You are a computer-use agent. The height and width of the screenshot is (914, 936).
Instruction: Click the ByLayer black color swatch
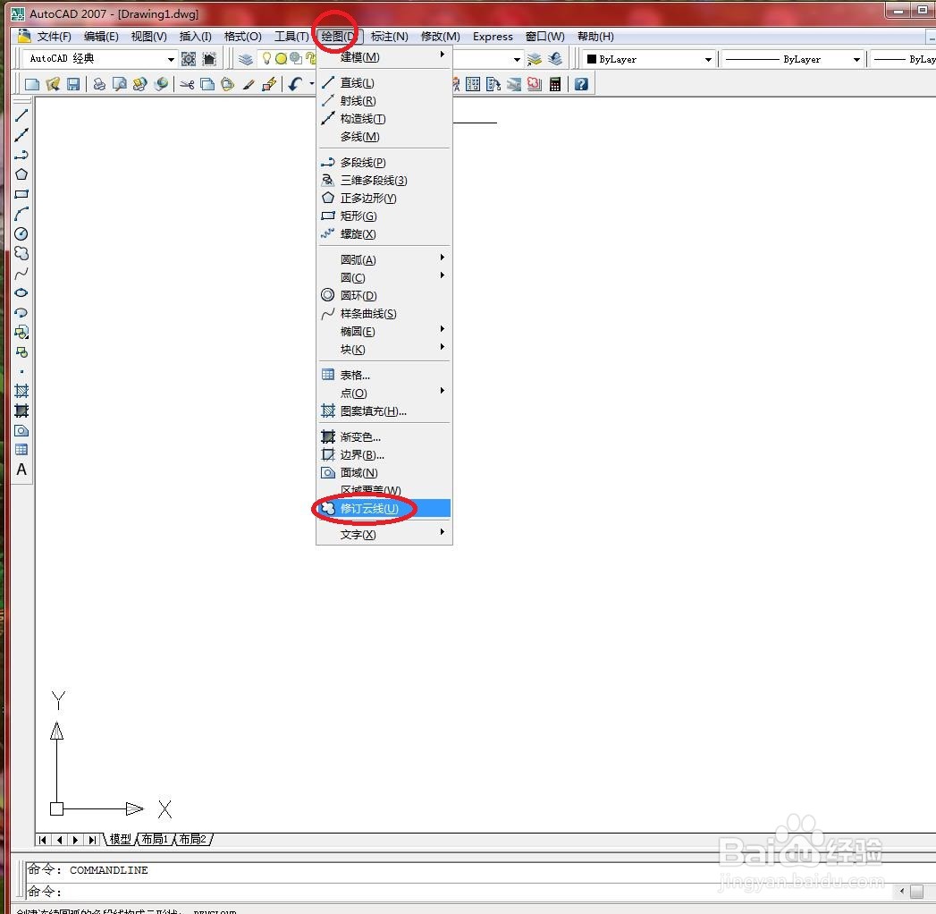tap(592, 59)
